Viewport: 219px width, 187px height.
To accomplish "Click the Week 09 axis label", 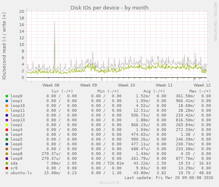I will click(88, 85).
